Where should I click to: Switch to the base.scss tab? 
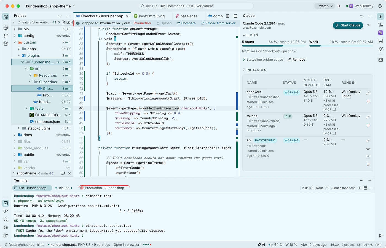(x=189, y=16)
